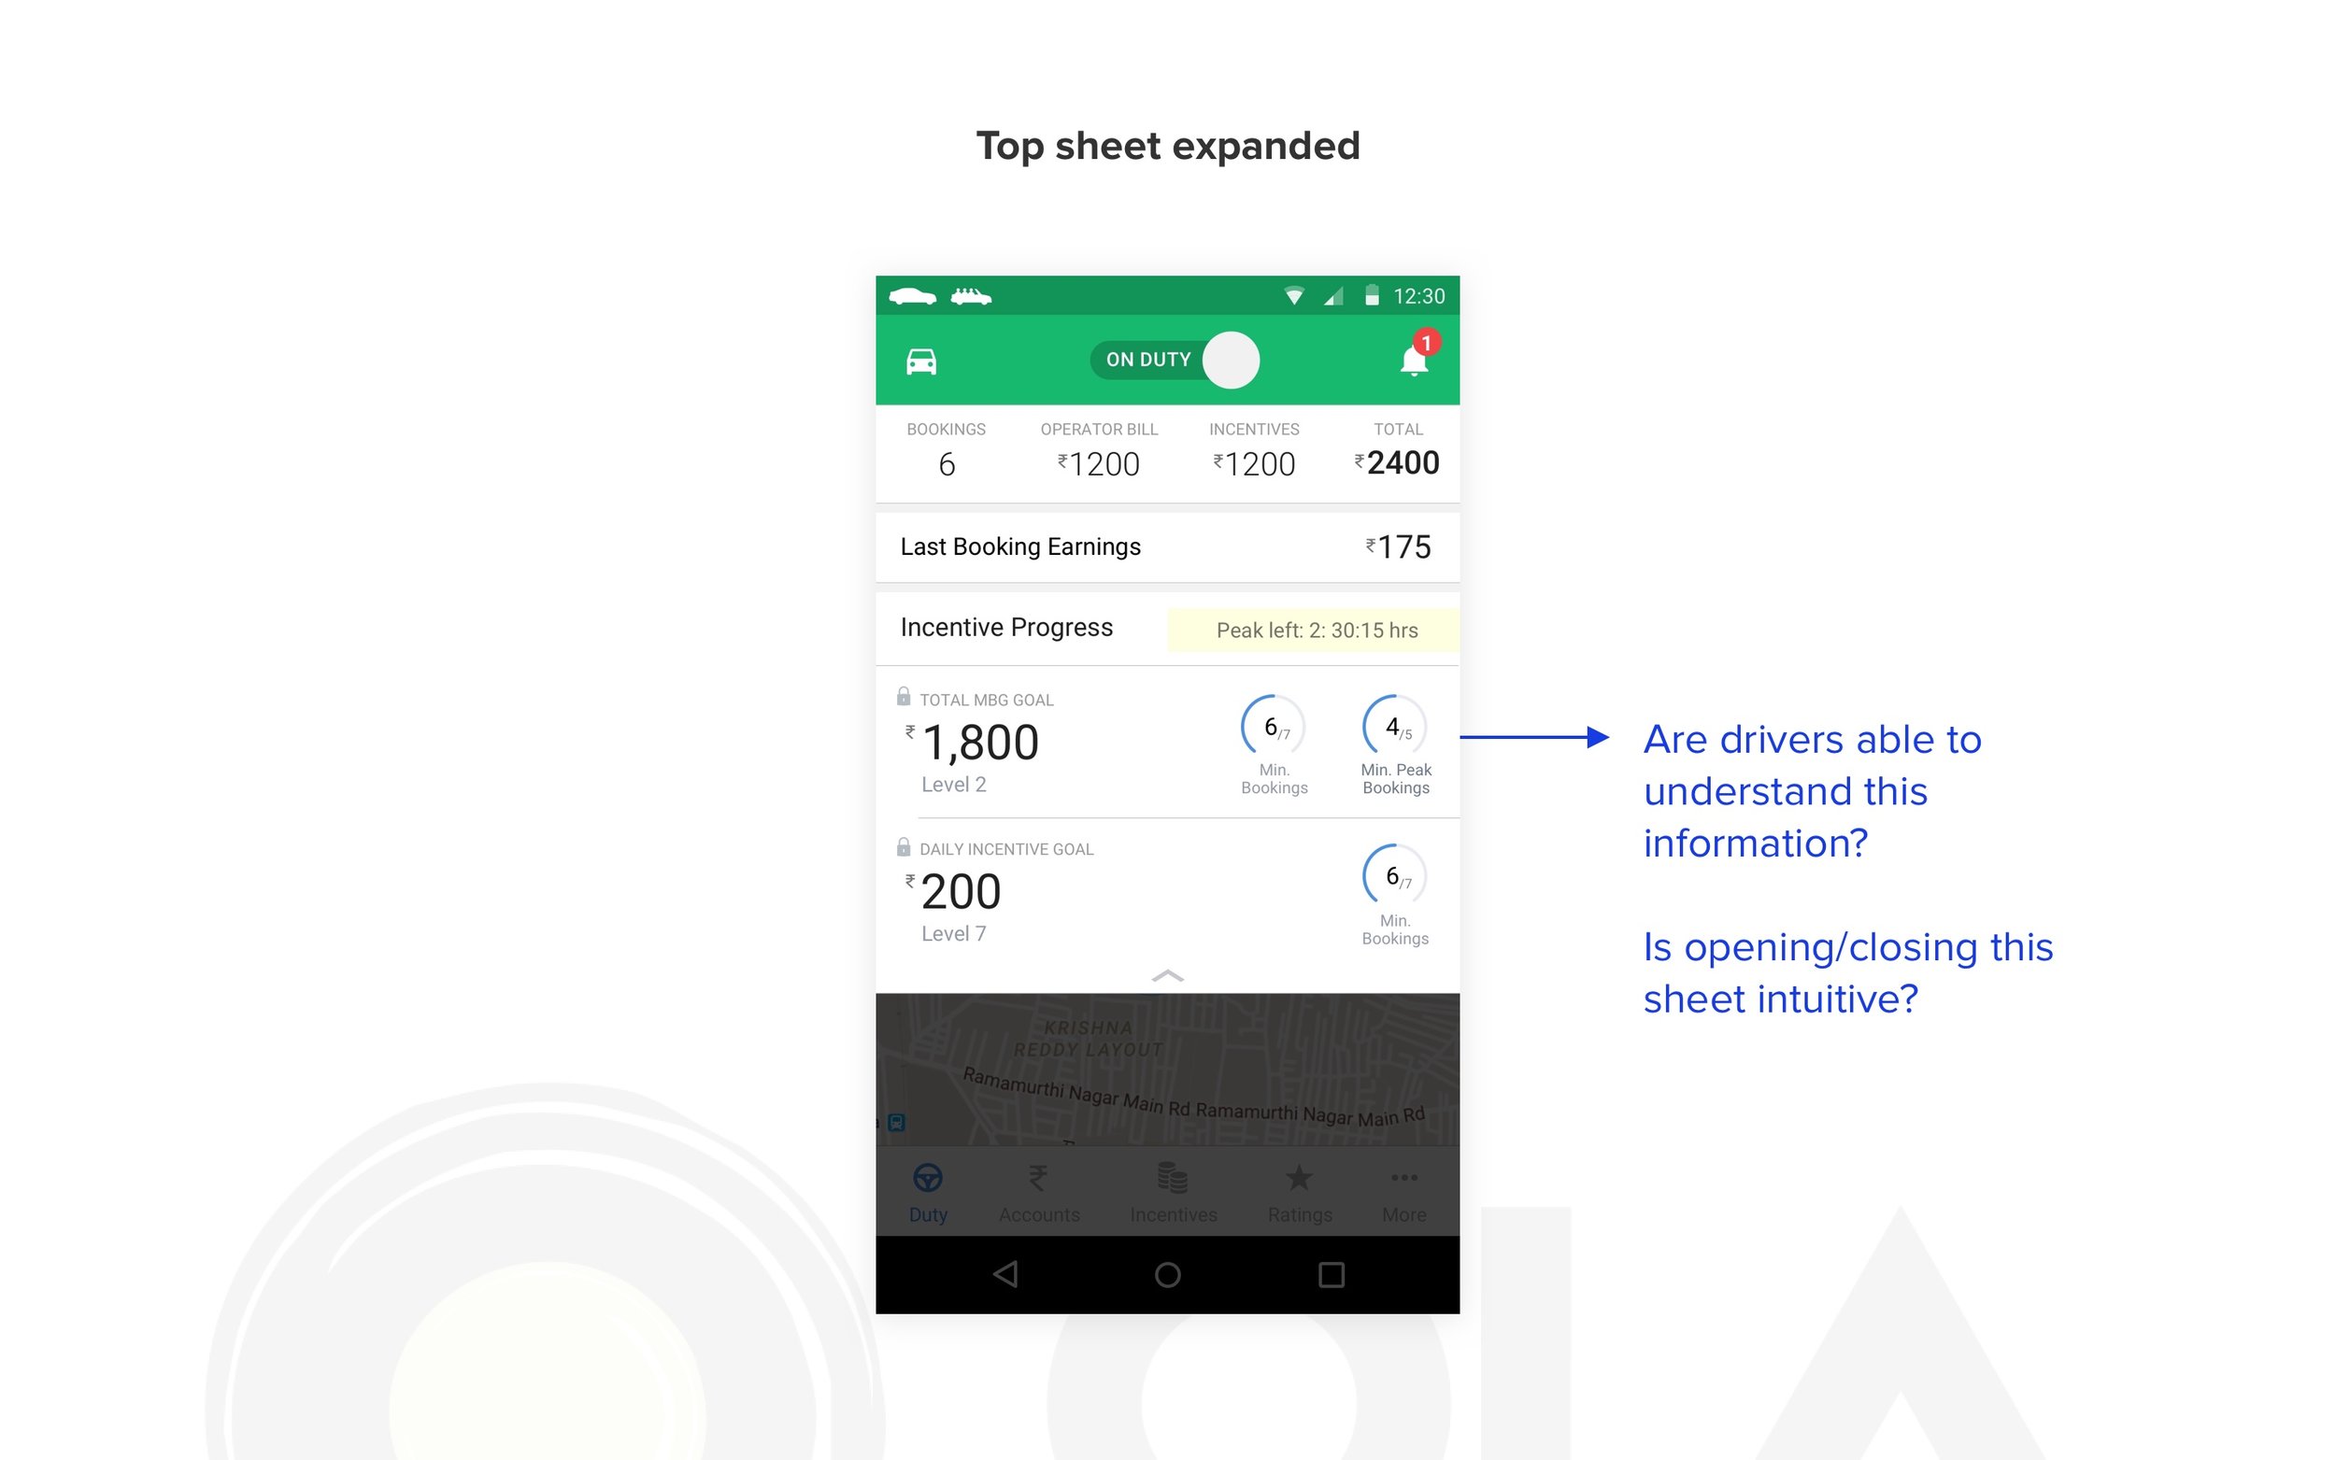Viewport: 2336px width, 1460px height.
Task: Go to the Incentives tab
Action: point(1174,1193)
